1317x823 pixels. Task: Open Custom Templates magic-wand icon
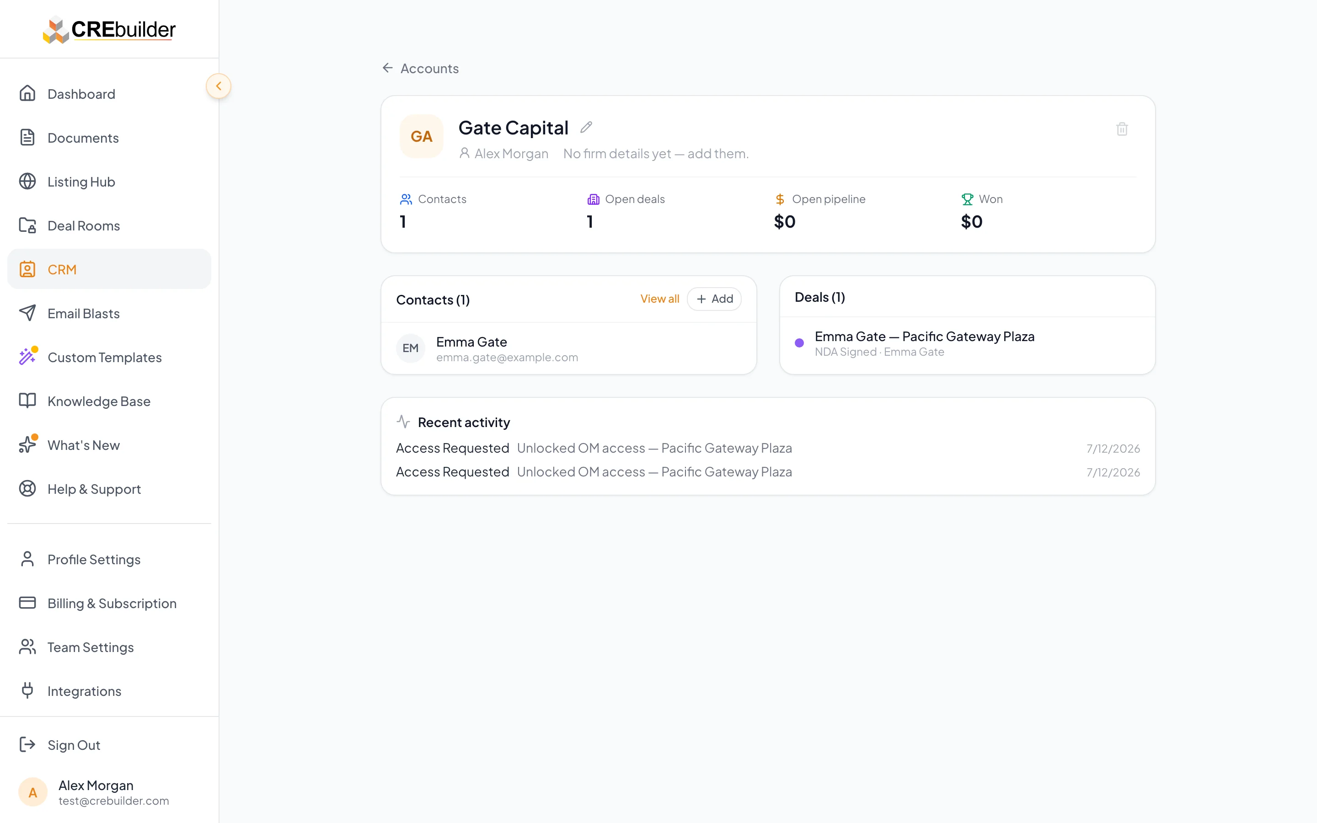click(x=27, y=357)
